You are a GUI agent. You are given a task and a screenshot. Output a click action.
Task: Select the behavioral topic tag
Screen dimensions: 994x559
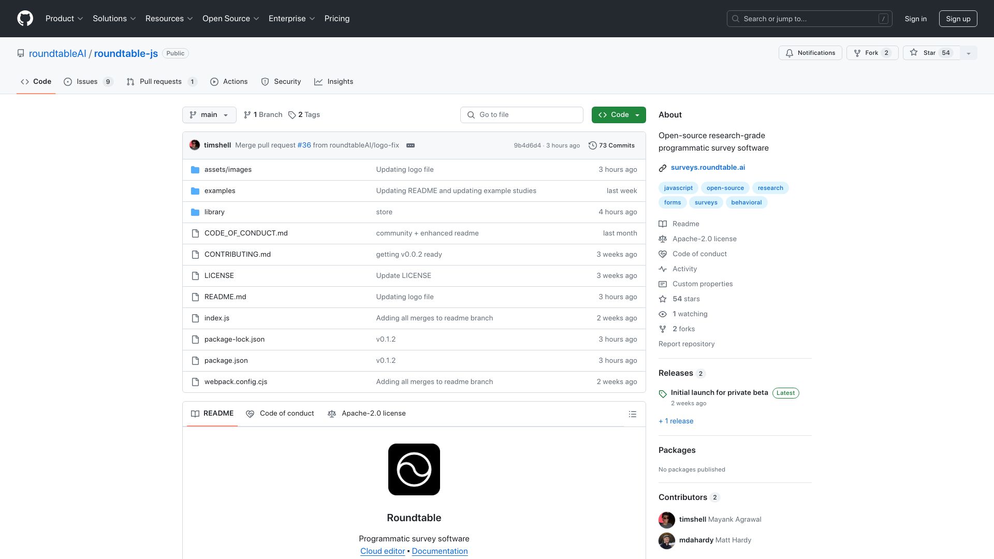click(x=746, y=202)
